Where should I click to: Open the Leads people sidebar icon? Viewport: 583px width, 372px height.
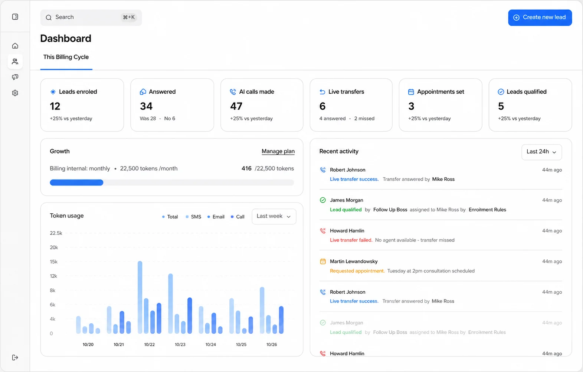[15, 61]
